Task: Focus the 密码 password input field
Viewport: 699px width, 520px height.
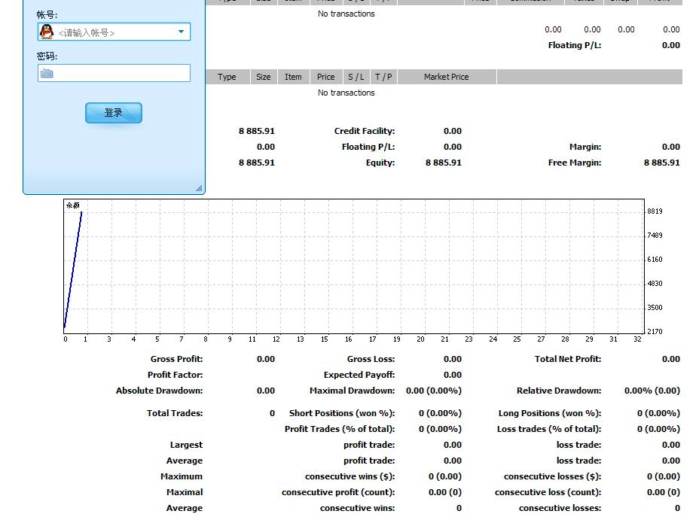Action: tap(121, 73)
